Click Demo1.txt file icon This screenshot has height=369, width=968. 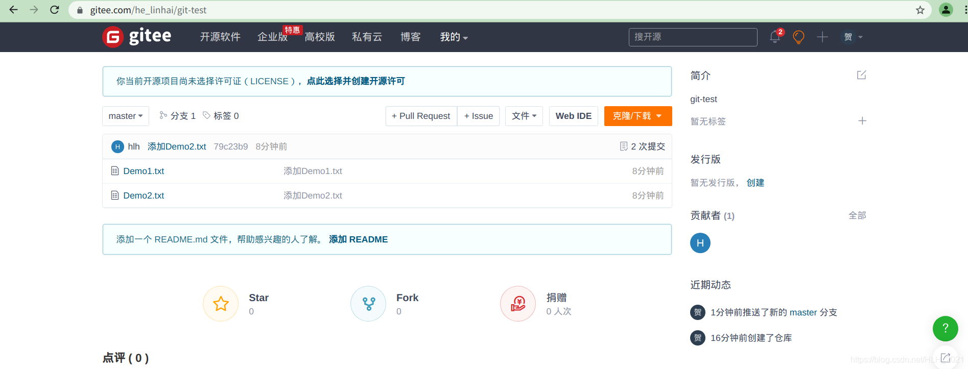click(115, 171)
